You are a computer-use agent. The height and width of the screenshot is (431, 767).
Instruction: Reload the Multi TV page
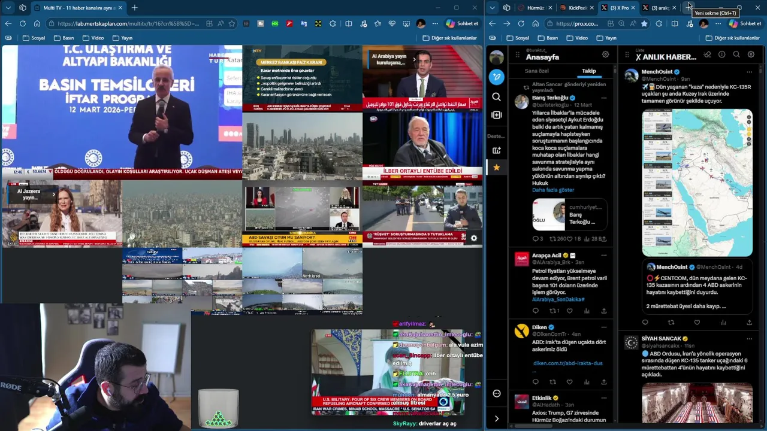22,23
